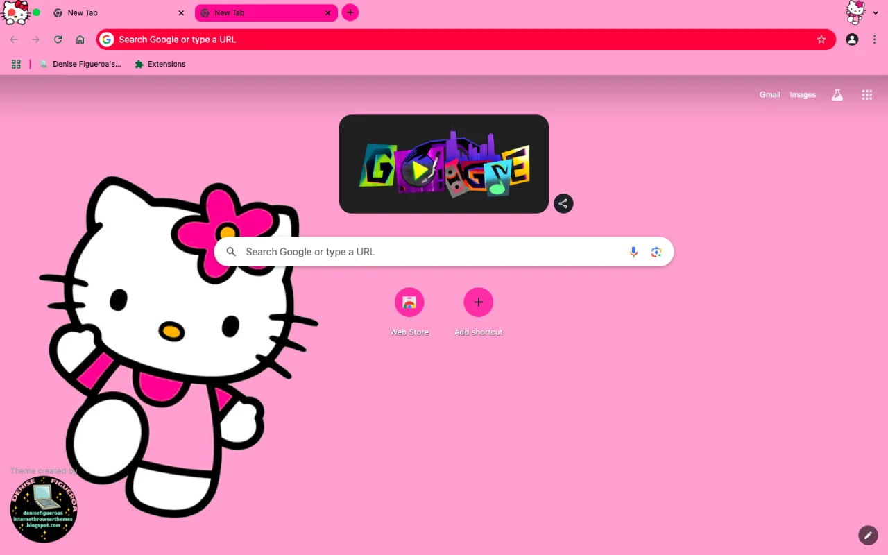Screen dimensions: 888x555
Task: Close the active pink New Tab
Action: coord(328,12)
